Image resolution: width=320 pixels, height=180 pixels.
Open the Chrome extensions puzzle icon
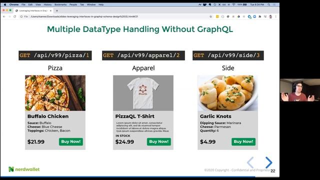(x=260, y=16)
